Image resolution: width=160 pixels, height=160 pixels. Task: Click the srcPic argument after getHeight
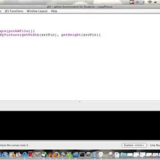90,35
